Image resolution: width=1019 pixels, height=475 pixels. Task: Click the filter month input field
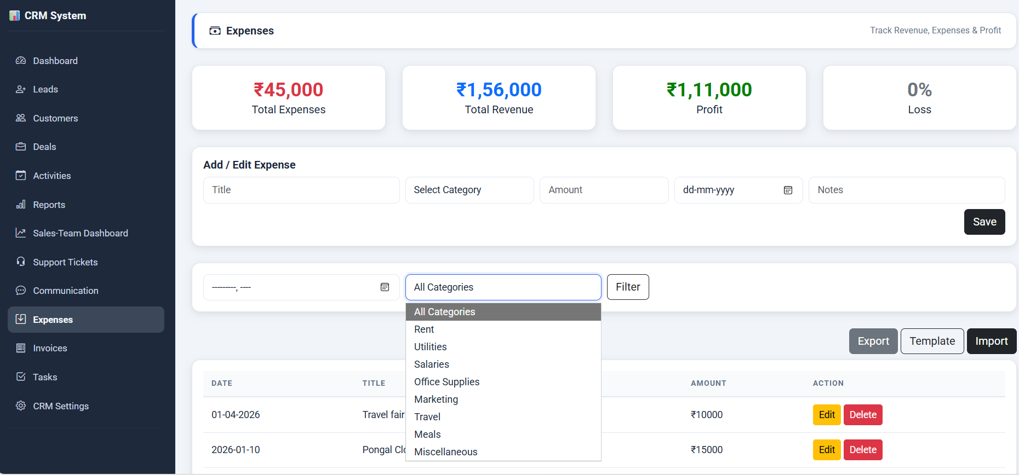[301, 287]
